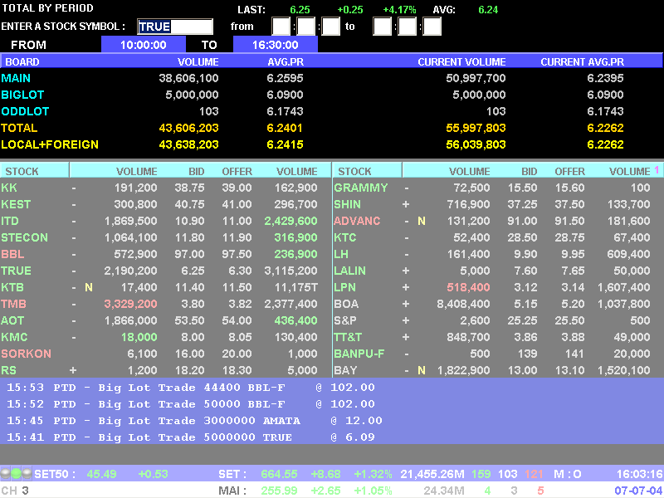Viewport: 664px width, 498px height.
Task: Select stock BOA in the quote list
Action: (x=346, y=304)
